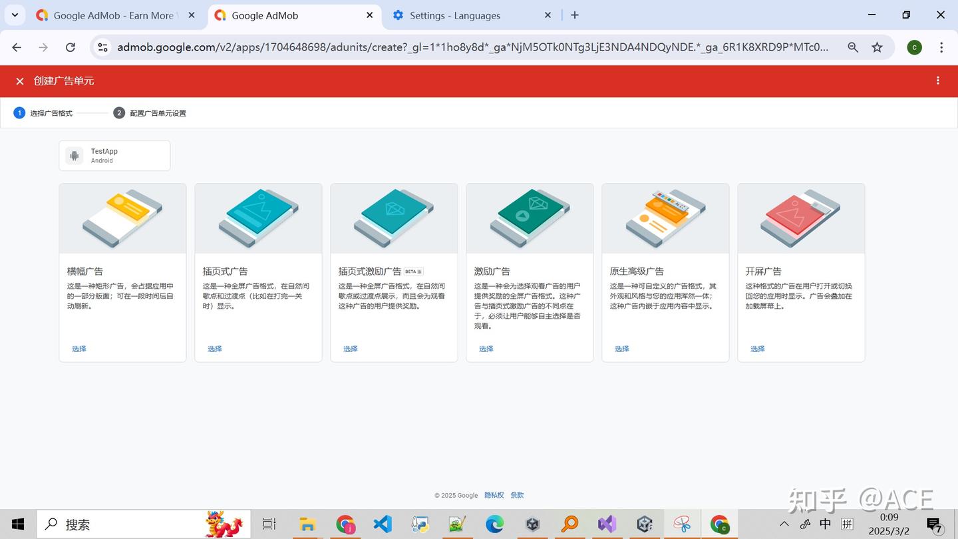Click step 1 选择广告格式
The height and width of the screenshot is (539, 958).
pyautogui.click(x=43, y=113)
